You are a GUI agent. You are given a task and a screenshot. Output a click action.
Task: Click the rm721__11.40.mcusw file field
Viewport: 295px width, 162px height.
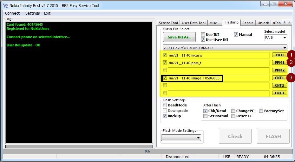(x=219, y=55)
